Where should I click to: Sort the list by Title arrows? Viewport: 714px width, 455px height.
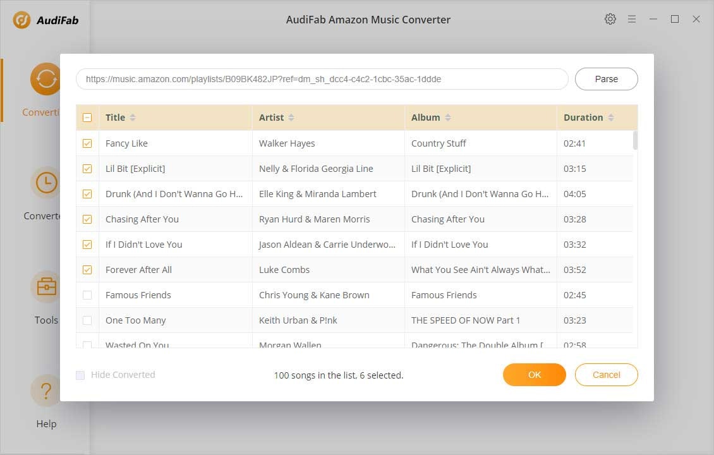click(133, 118)
